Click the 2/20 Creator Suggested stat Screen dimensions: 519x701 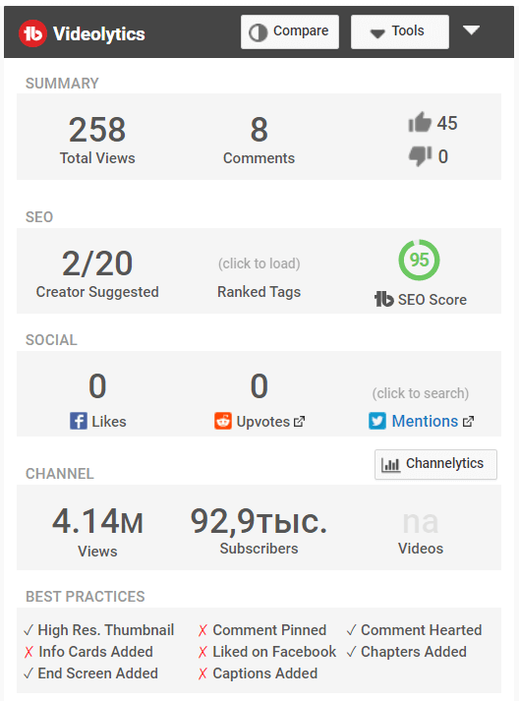pos(97,273)
